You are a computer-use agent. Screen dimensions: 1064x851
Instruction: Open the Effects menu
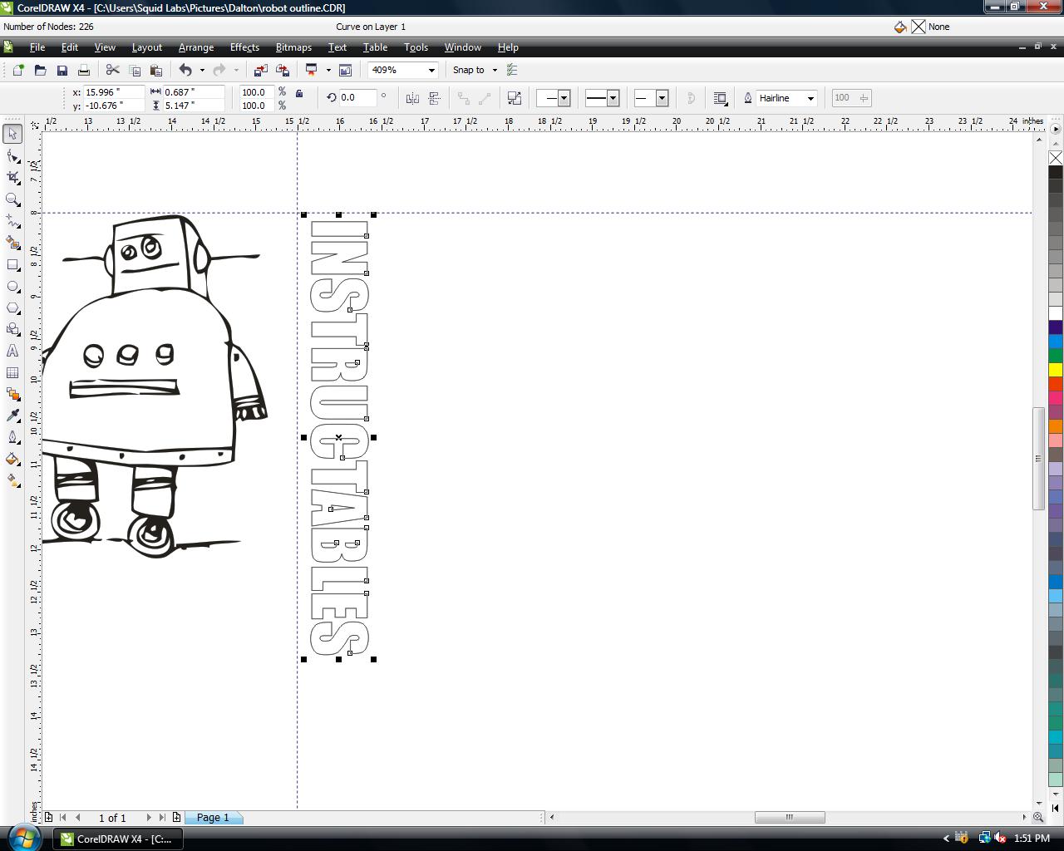tap(244, 47)
